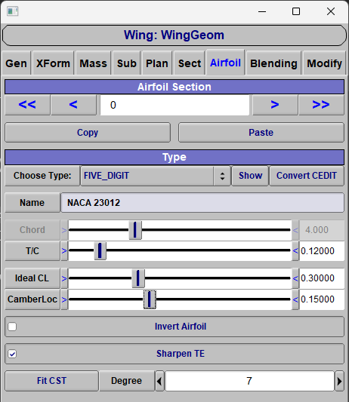Enable the Invert Airfoil checkbox
This screenshot has width=349, height=402.
pos(12,327)
